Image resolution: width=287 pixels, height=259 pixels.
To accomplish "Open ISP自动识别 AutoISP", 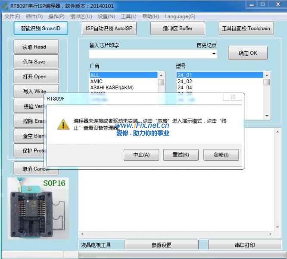I will point(109,28).
